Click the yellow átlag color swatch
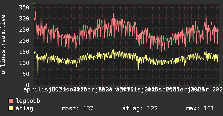Image resolution: width=223 pixels, height=116 pixels. 11,108
